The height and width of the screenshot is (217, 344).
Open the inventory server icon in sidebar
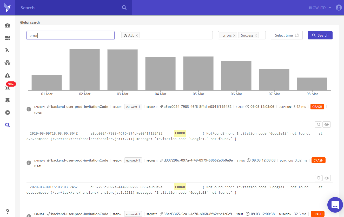click(x=7, y=38)
